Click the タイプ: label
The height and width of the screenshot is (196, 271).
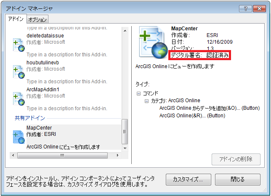point(142,84)
